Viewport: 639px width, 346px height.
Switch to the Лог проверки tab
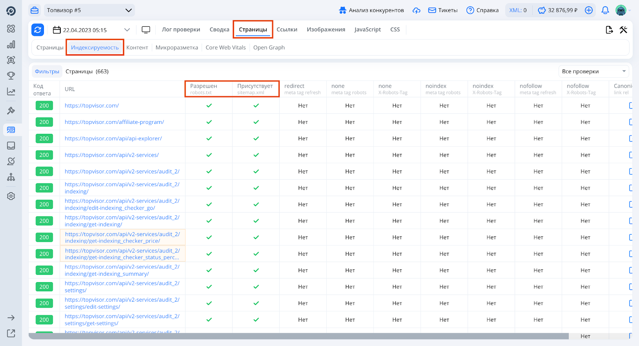pos(181,30)
